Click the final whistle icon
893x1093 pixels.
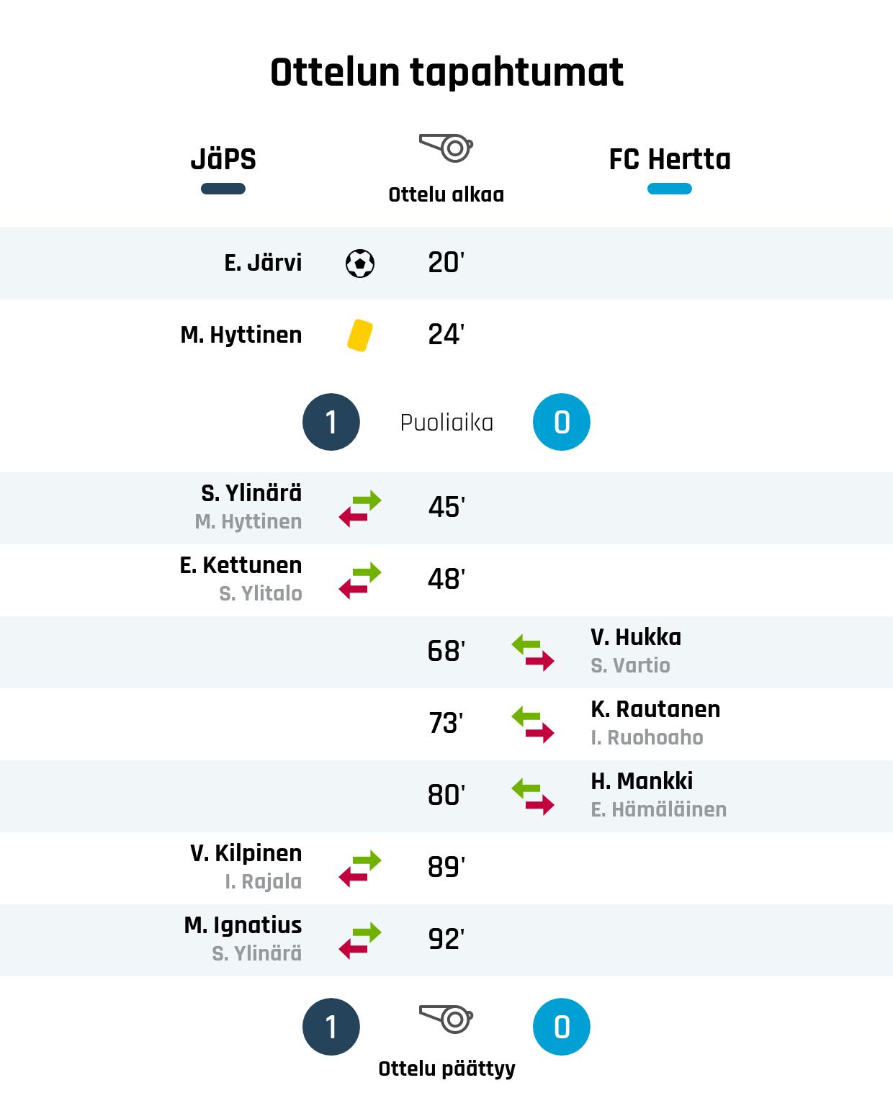click(x=446, y=1019)
